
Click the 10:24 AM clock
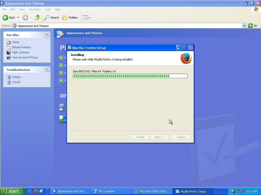[x=252, y=191]
